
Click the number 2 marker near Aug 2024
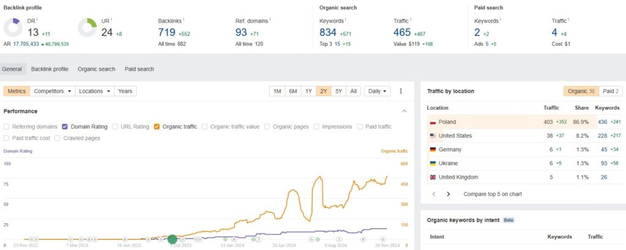(339, 239)
